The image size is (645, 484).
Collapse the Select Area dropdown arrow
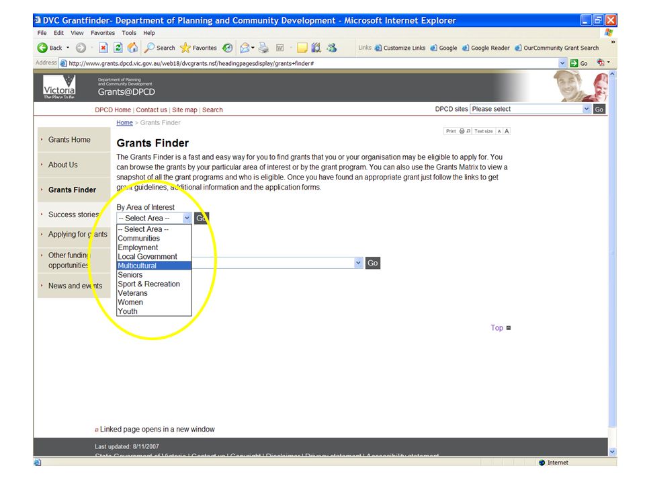tap(187, 218)
